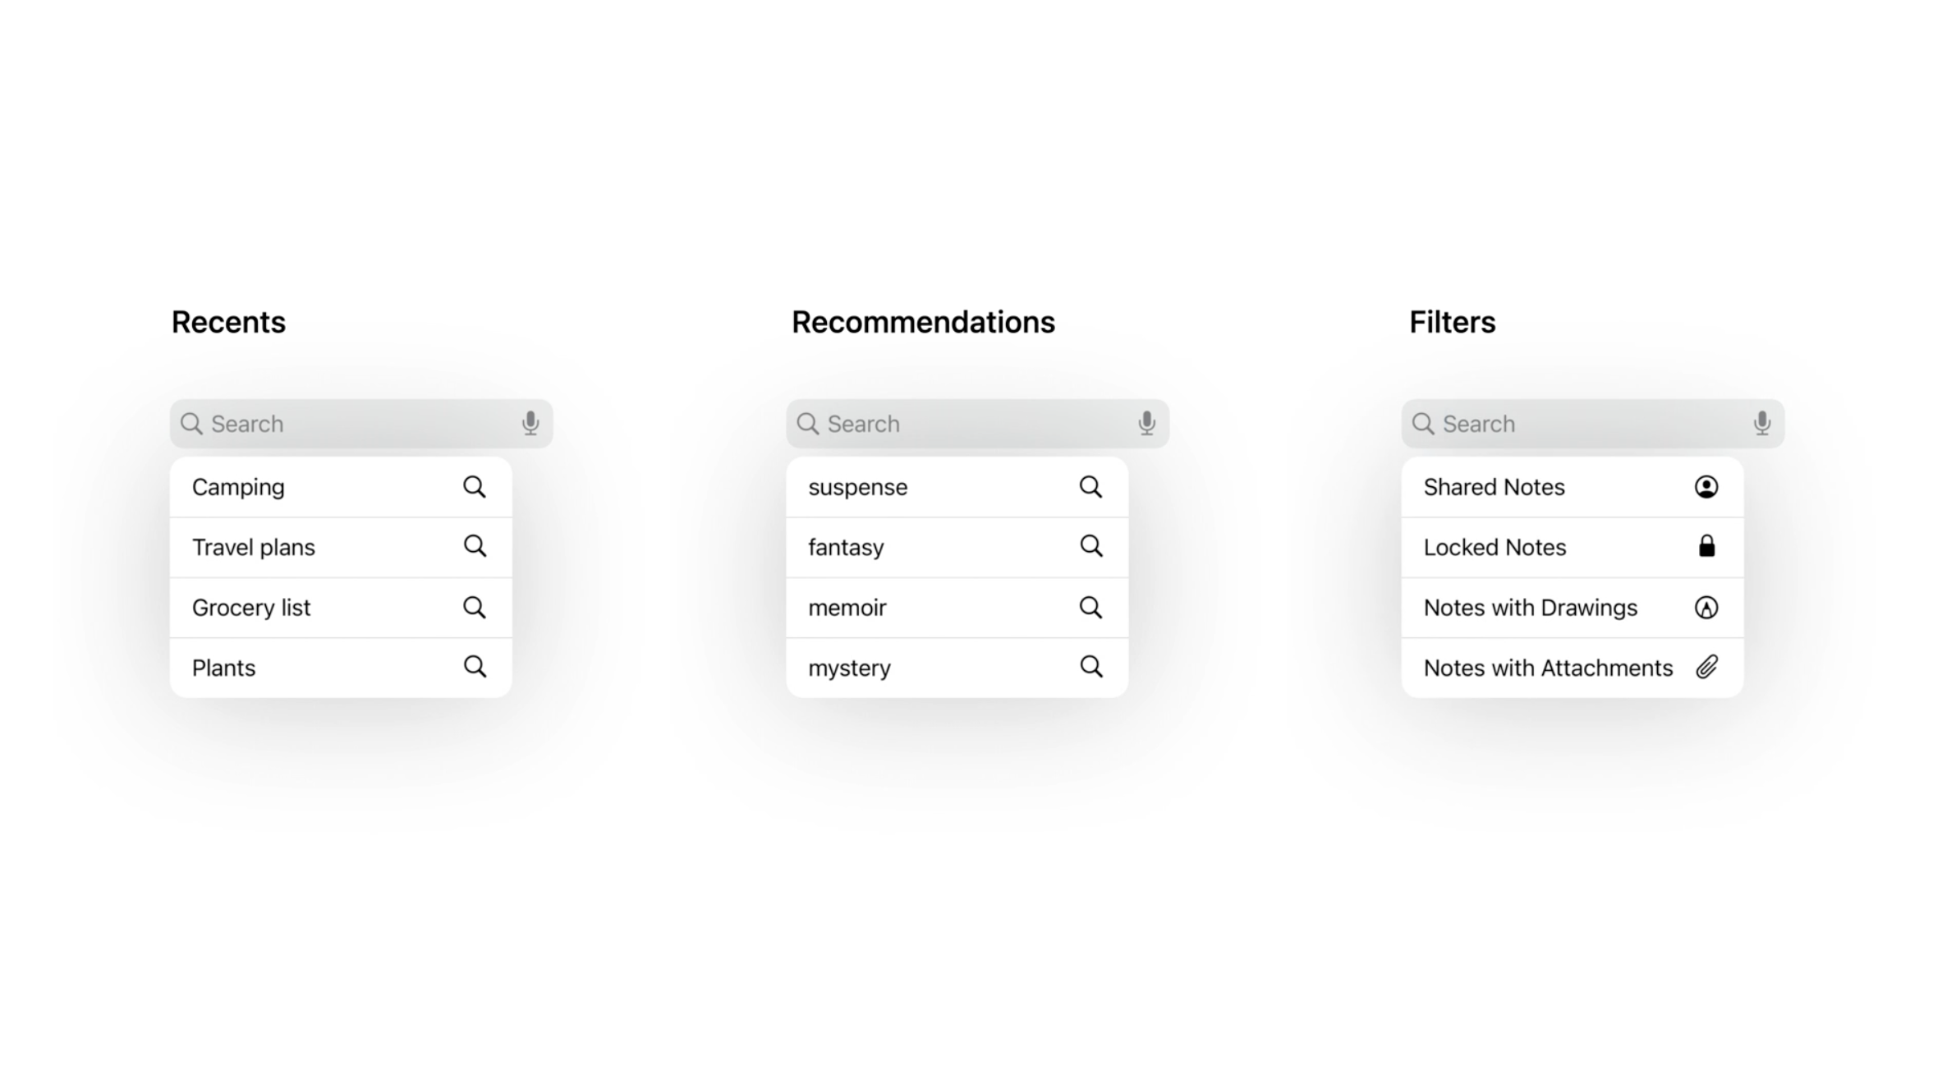Pick the suspense recommendation
This screenshot has height=1089, width=1956.
[x=857, y=488]
